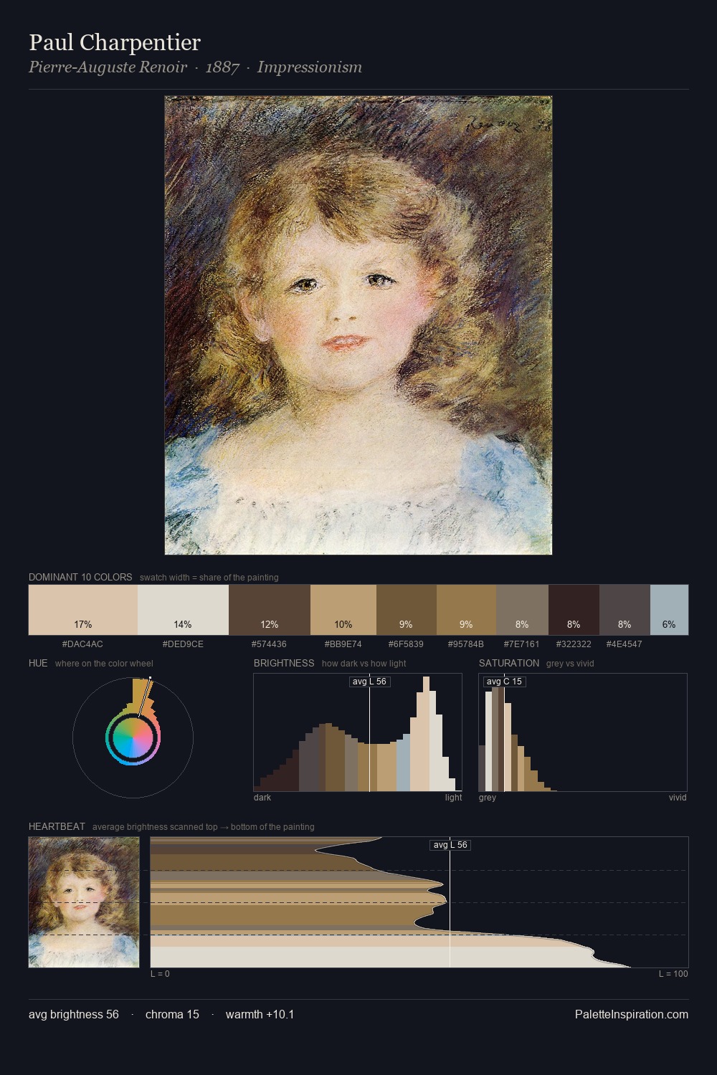
Task: Click the small painting thumbnail beside Heartbeat chart
Action: (x=84, y=902)
